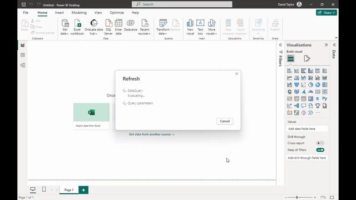356x200 pixels.
Task: Click the zoom out minus button
Action: coord(286,198)
